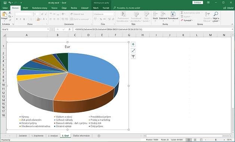Open the Všeobecné number format dropdown
The height and width of the screenshot is (142, 235).
coord(114,14)
